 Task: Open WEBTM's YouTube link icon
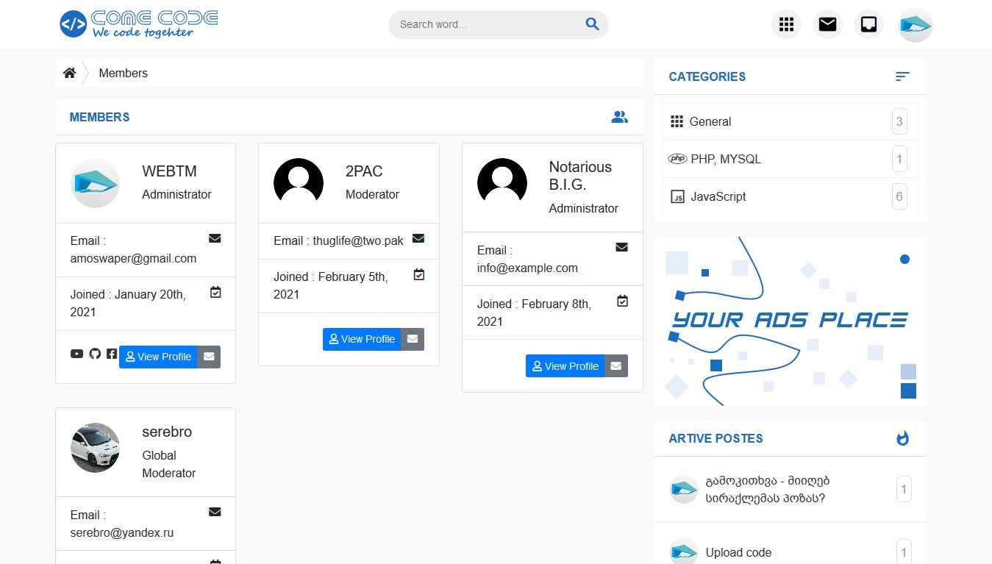[x=76, y=354]
